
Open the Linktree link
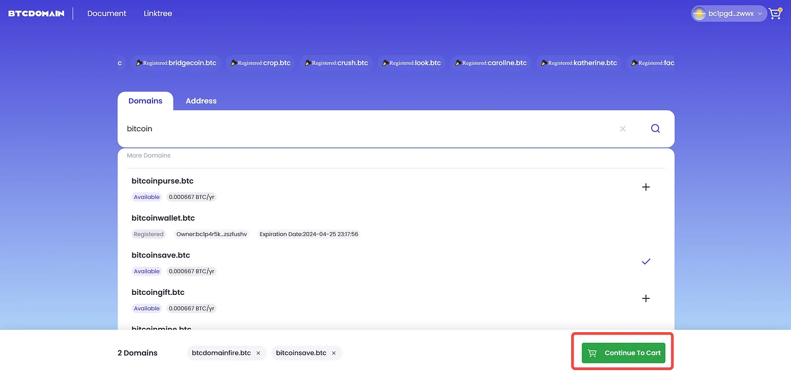(158, 14)
